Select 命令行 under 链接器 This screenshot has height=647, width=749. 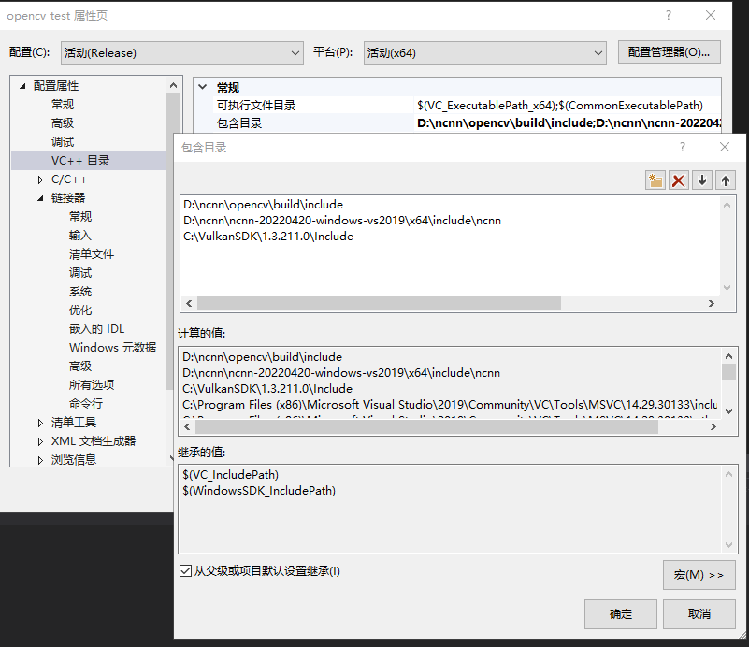click(x=86, y=404)
